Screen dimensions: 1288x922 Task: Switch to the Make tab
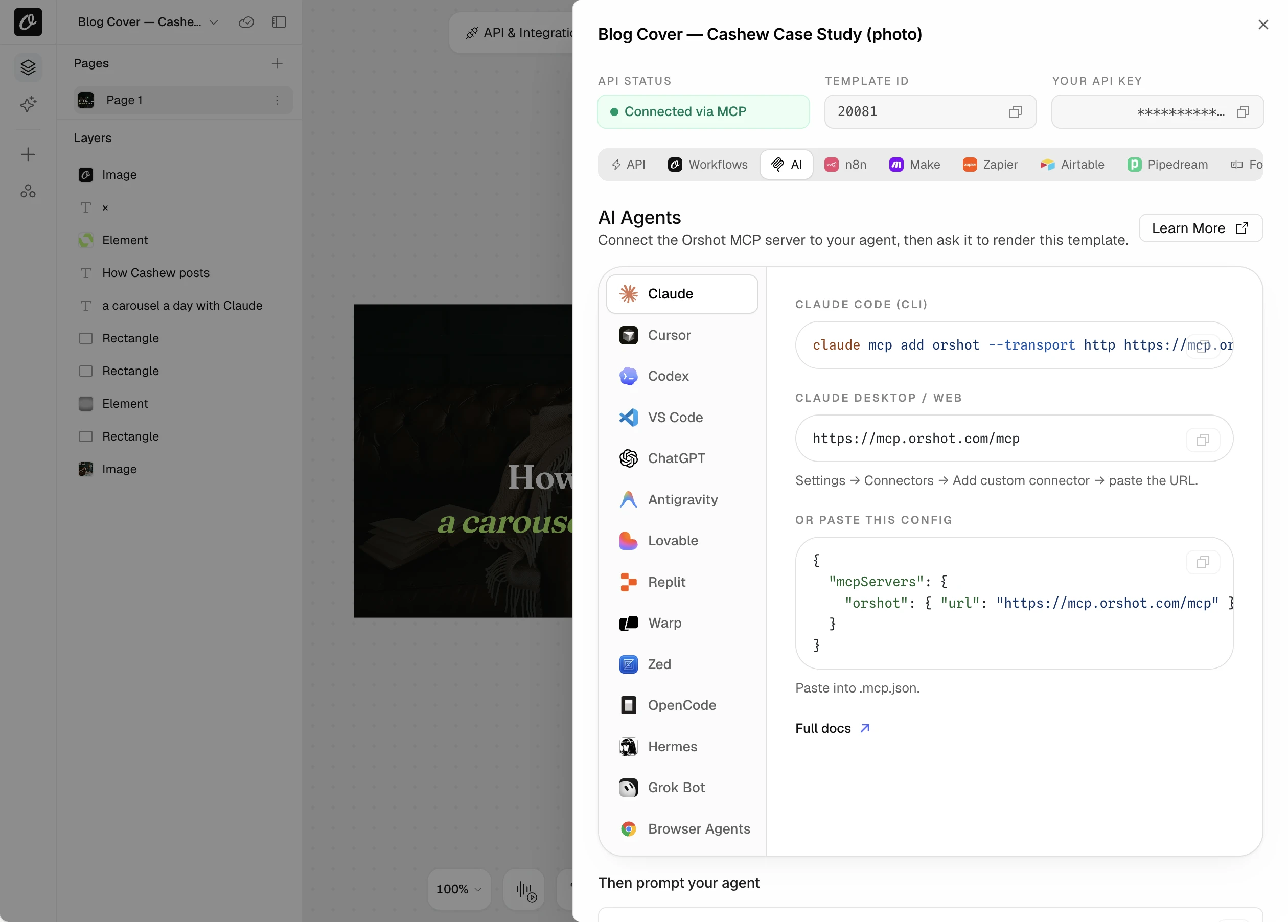pos(914,165)
